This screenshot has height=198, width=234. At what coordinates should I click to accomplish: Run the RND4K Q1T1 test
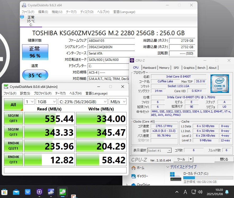coord(13,159)
